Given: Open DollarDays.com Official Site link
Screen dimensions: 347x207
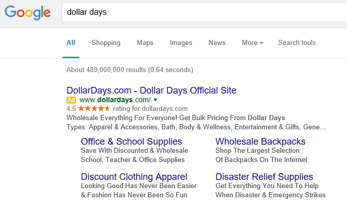Looking at the screenshot, I should point(151,90).
